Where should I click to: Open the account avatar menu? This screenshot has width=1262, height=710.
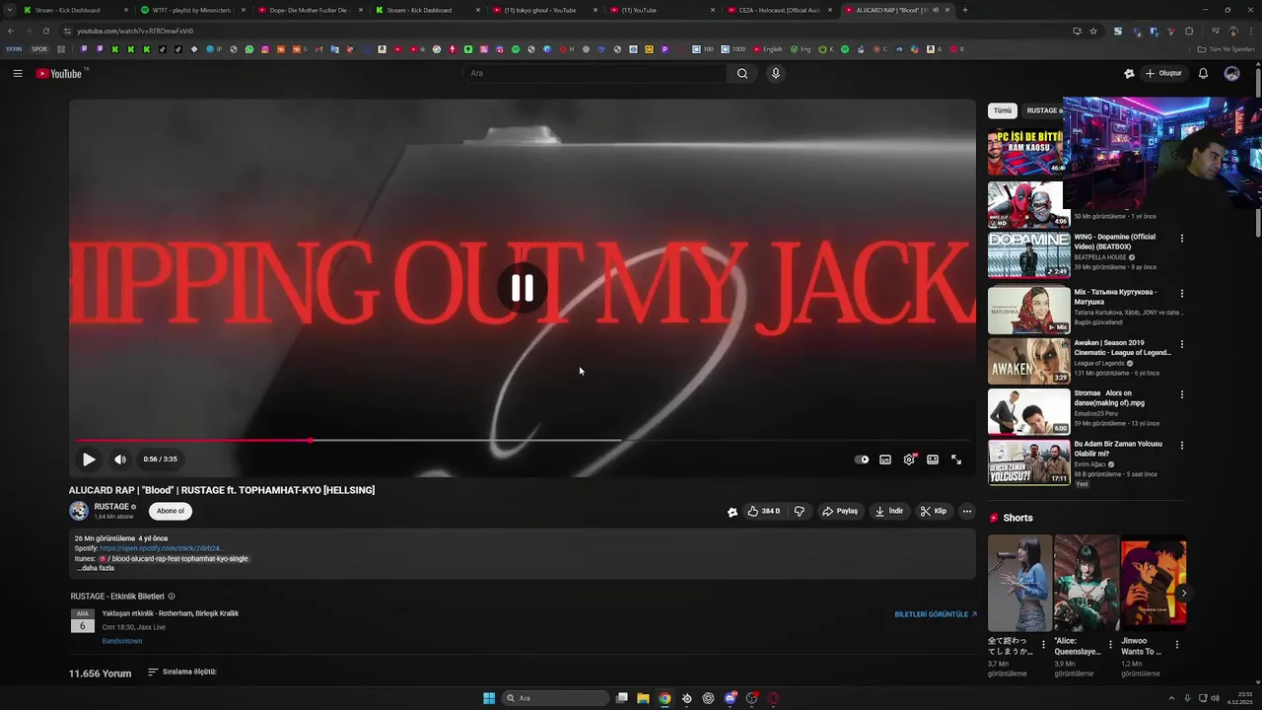[x=1231, y=73]
